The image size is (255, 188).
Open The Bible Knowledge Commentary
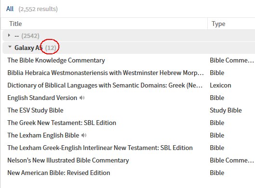click(56, 60)
